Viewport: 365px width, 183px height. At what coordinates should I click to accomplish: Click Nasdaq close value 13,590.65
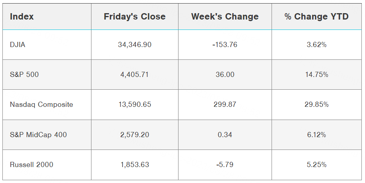(x=135, y=104)
